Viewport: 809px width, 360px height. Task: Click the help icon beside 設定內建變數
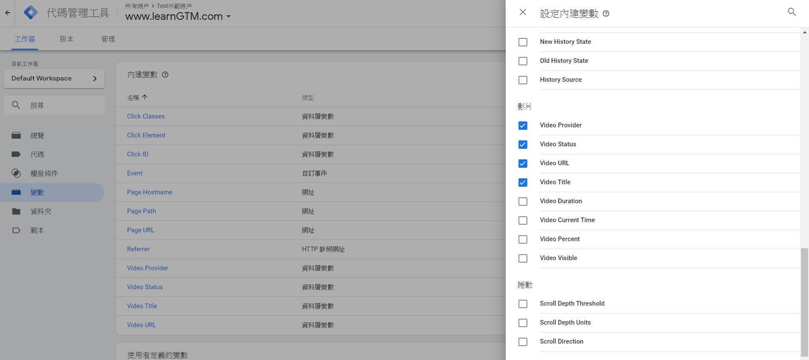click(x=606, y=13)
